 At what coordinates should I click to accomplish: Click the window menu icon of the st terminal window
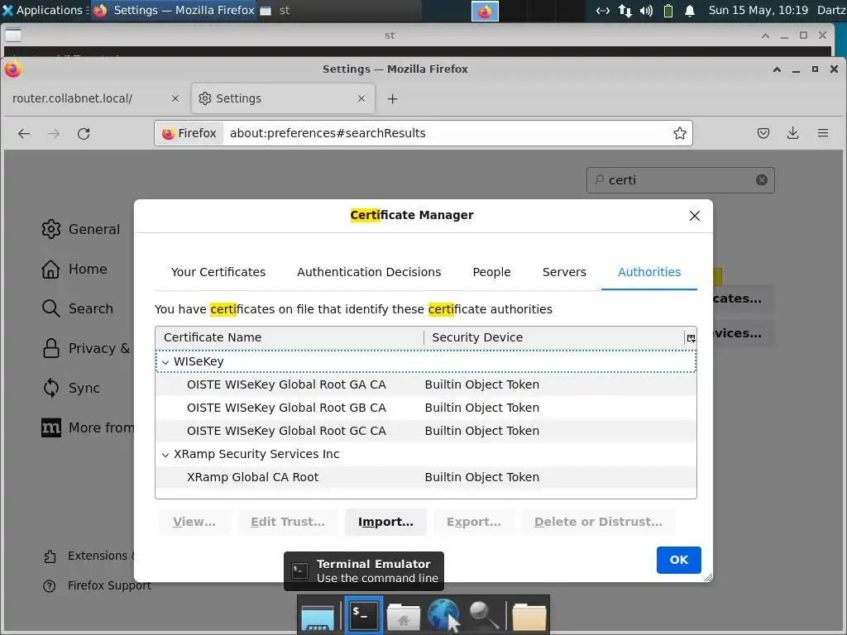click(x=13, y=35)
